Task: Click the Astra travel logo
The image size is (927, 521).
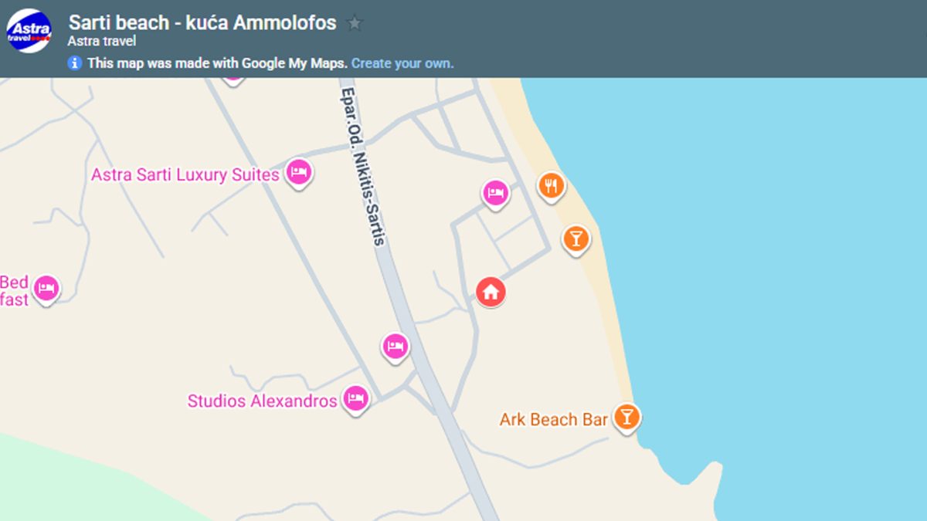Action: [29, 30]
